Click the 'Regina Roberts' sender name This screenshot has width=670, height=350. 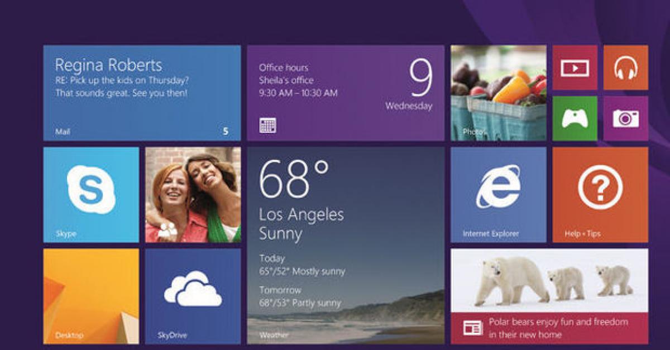[x=109, y=65]
